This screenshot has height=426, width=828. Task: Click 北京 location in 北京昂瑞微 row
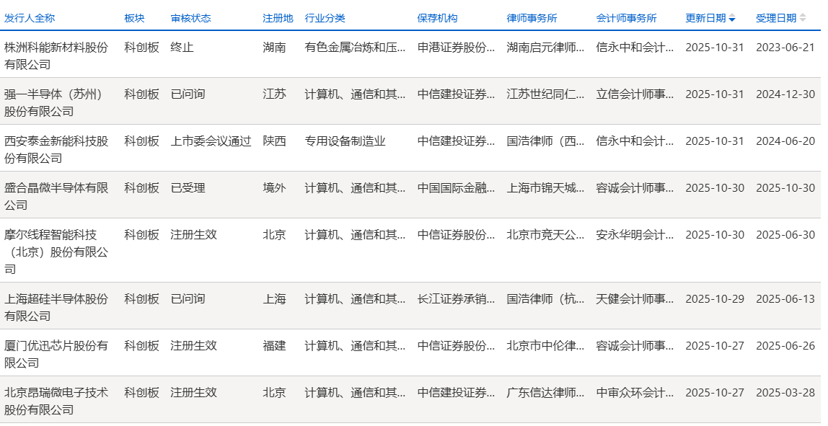[x=275, y=393]
